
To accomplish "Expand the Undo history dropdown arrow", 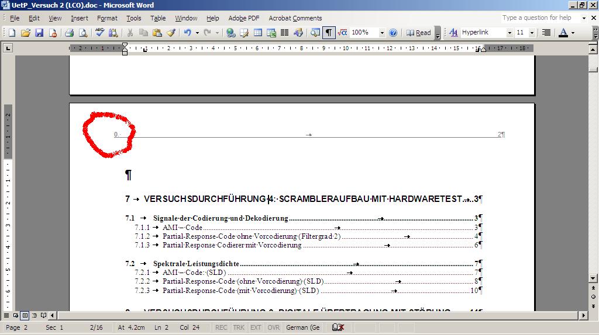I will [x=197, y=33].
